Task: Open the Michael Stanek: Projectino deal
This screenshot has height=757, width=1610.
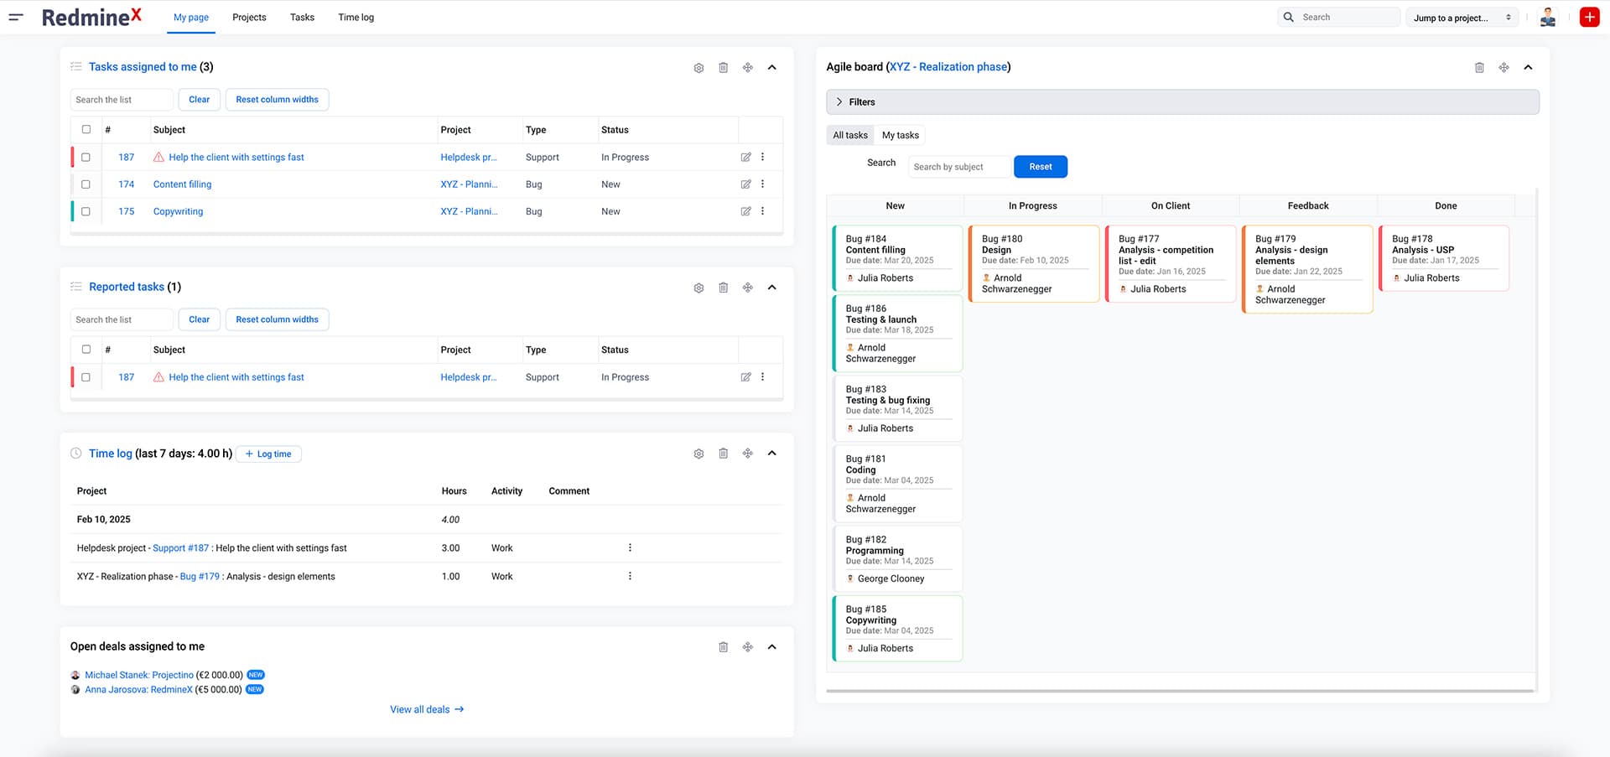Action: point(139,675)
